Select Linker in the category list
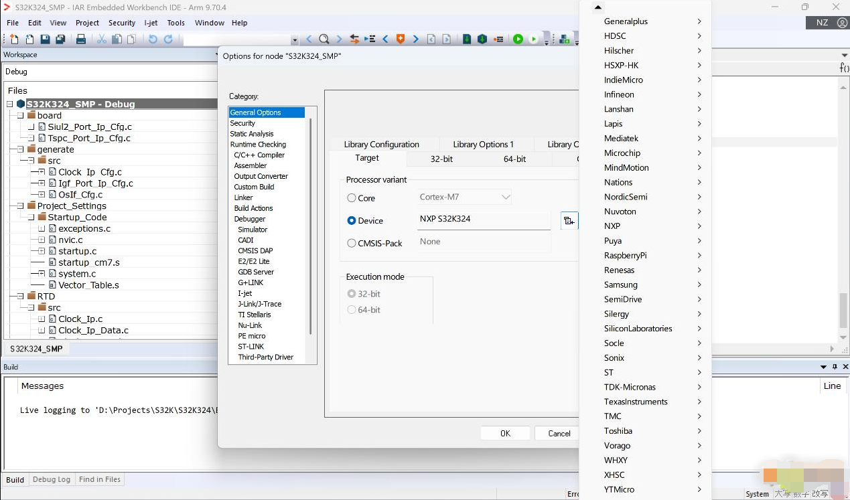850x500 pixels. point(243,197)
